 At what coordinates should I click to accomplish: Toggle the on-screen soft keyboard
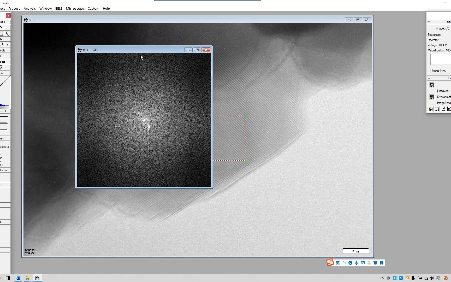363,263
